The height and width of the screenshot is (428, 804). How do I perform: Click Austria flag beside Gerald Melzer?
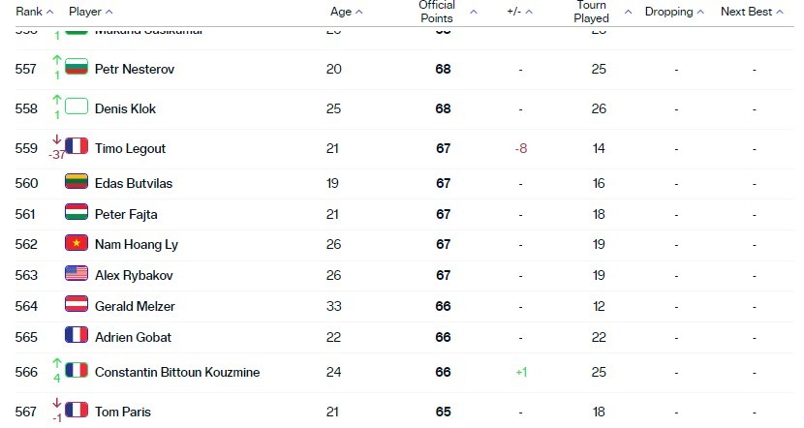click(x=77, y=304)
